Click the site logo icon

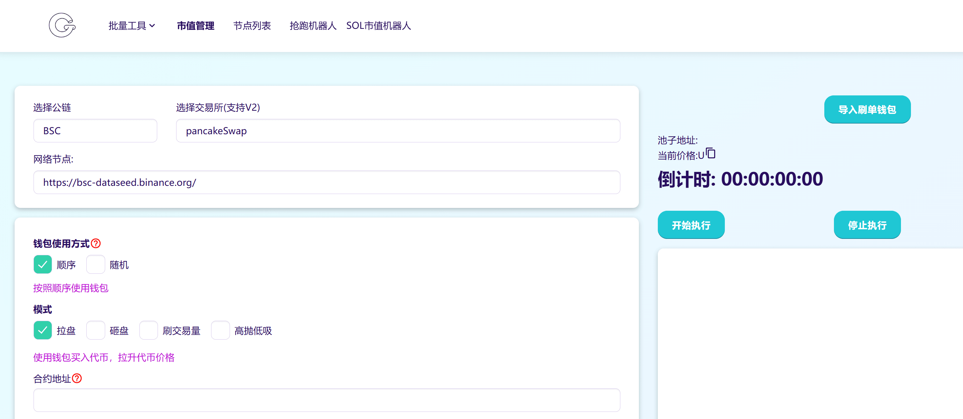pyautogui.click(x=62, y=25)
